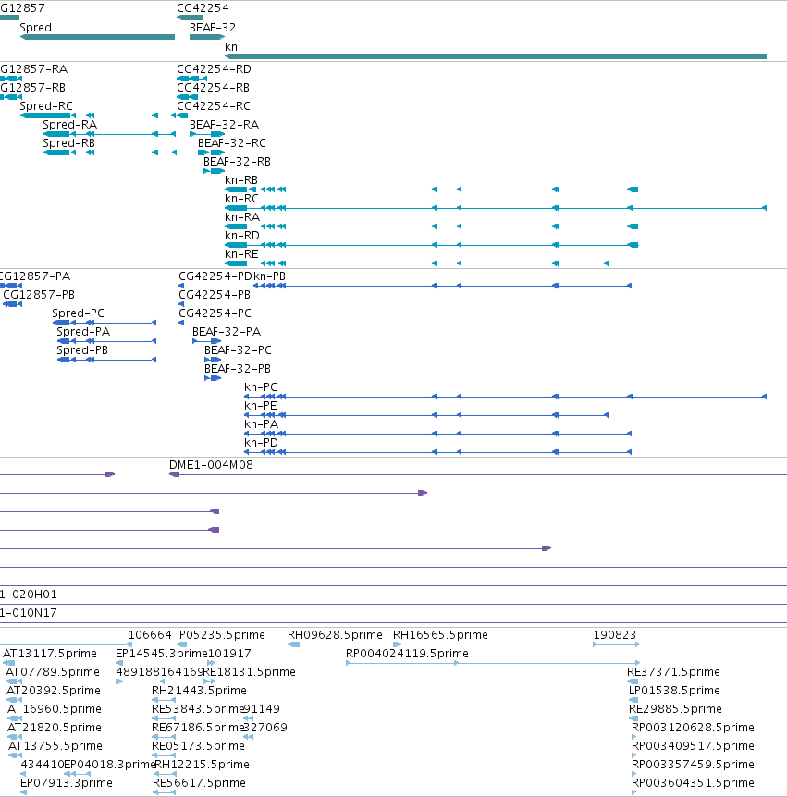Click the BEAF-32-RB transcript label

[237, 162]
